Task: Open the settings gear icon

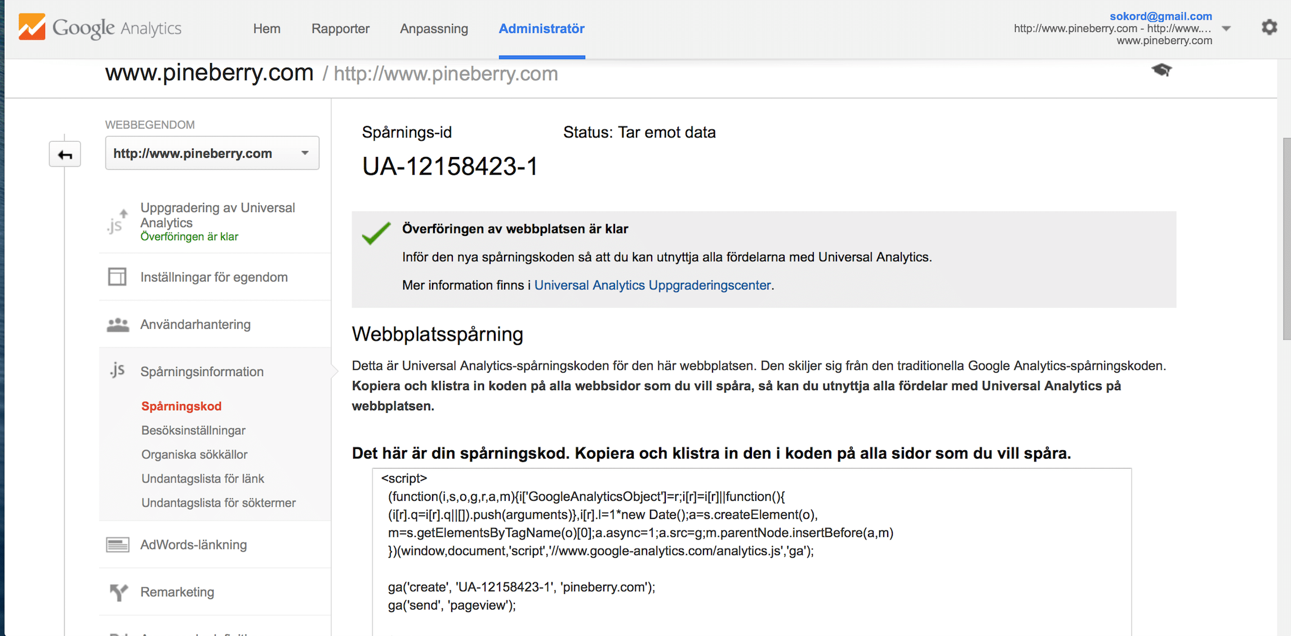Action: point(1269,27)
